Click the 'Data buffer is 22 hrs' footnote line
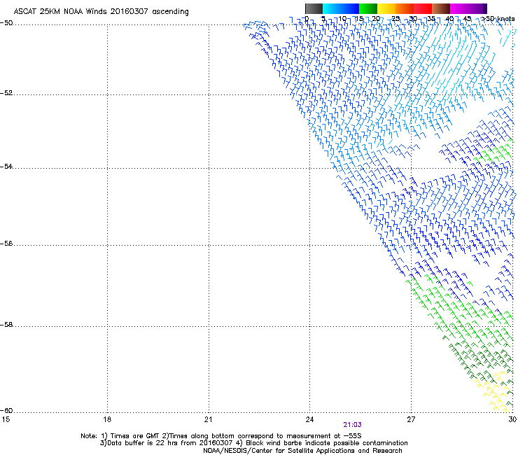This screenshot has width=518, height=455. pyautogui.click(x=253, y=443)
